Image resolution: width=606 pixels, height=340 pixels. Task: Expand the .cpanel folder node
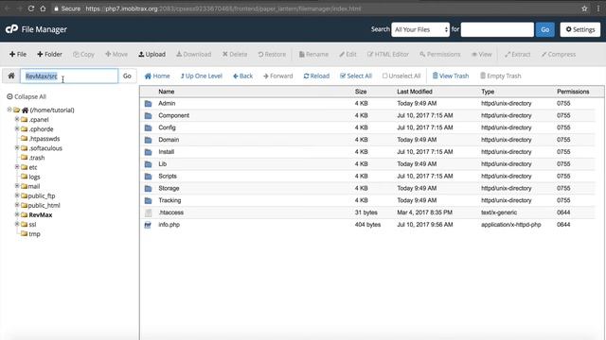click(x=17, y=119)
